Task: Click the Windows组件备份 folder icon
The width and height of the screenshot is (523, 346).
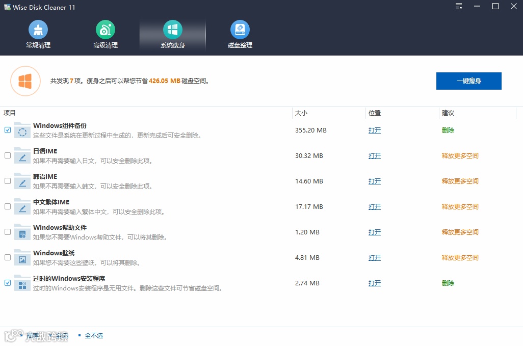Action: (22, 130)
